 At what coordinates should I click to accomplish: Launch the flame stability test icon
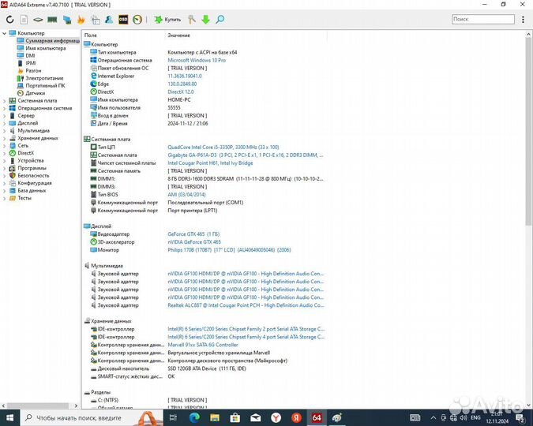point(81,20)
